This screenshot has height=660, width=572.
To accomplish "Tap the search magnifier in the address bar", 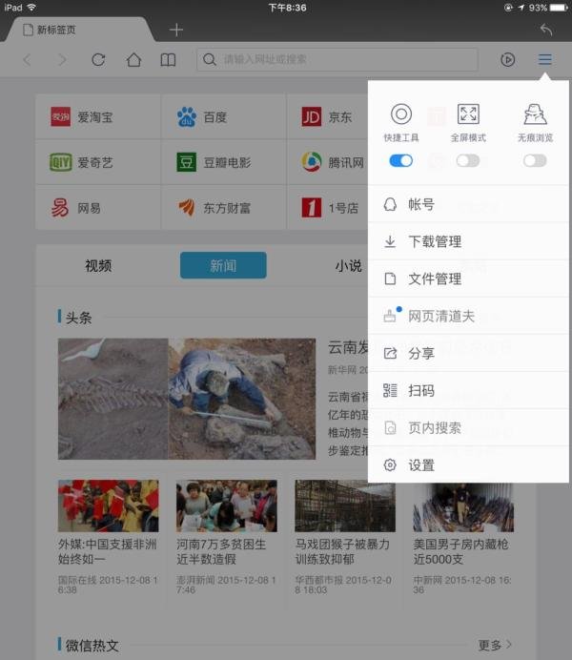I will [x=210, y=59].
